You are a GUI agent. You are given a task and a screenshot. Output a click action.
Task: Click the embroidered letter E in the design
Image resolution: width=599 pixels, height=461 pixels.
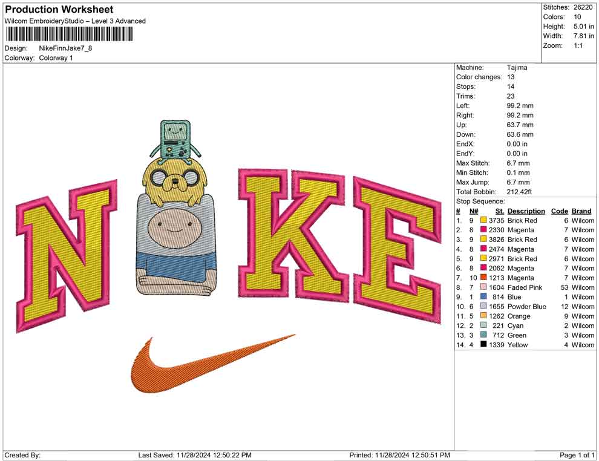click(x=398, y=250)
